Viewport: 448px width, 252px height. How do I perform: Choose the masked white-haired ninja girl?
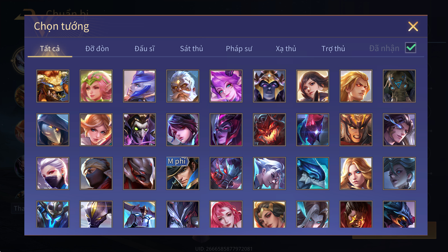[53, 173]
